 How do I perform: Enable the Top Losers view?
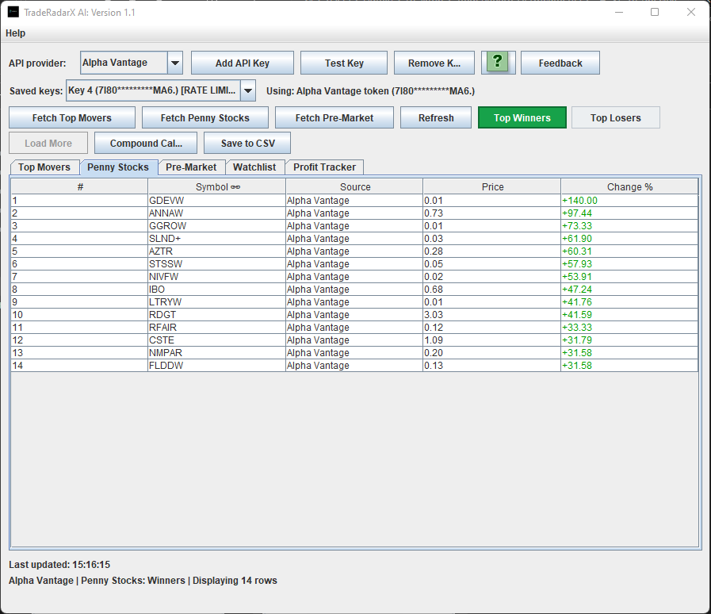(615, 117)
